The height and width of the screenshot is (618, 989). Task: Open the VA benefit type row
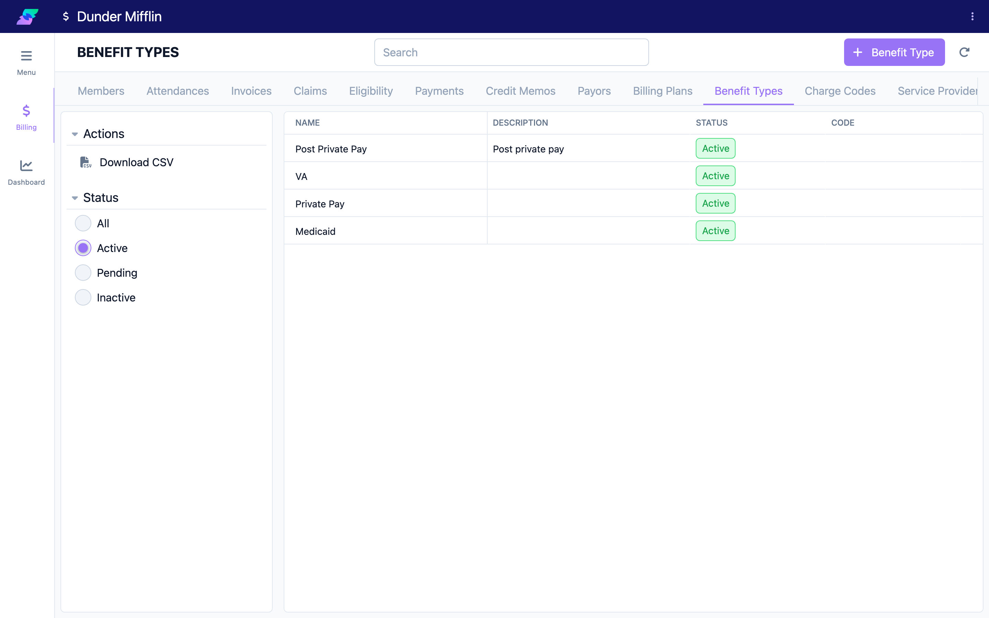(633, 176)
